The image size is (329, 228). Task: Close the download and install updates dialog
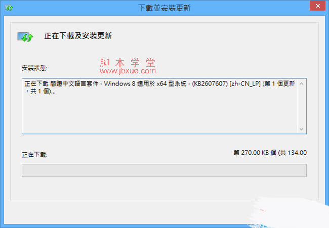click(317, 6)
